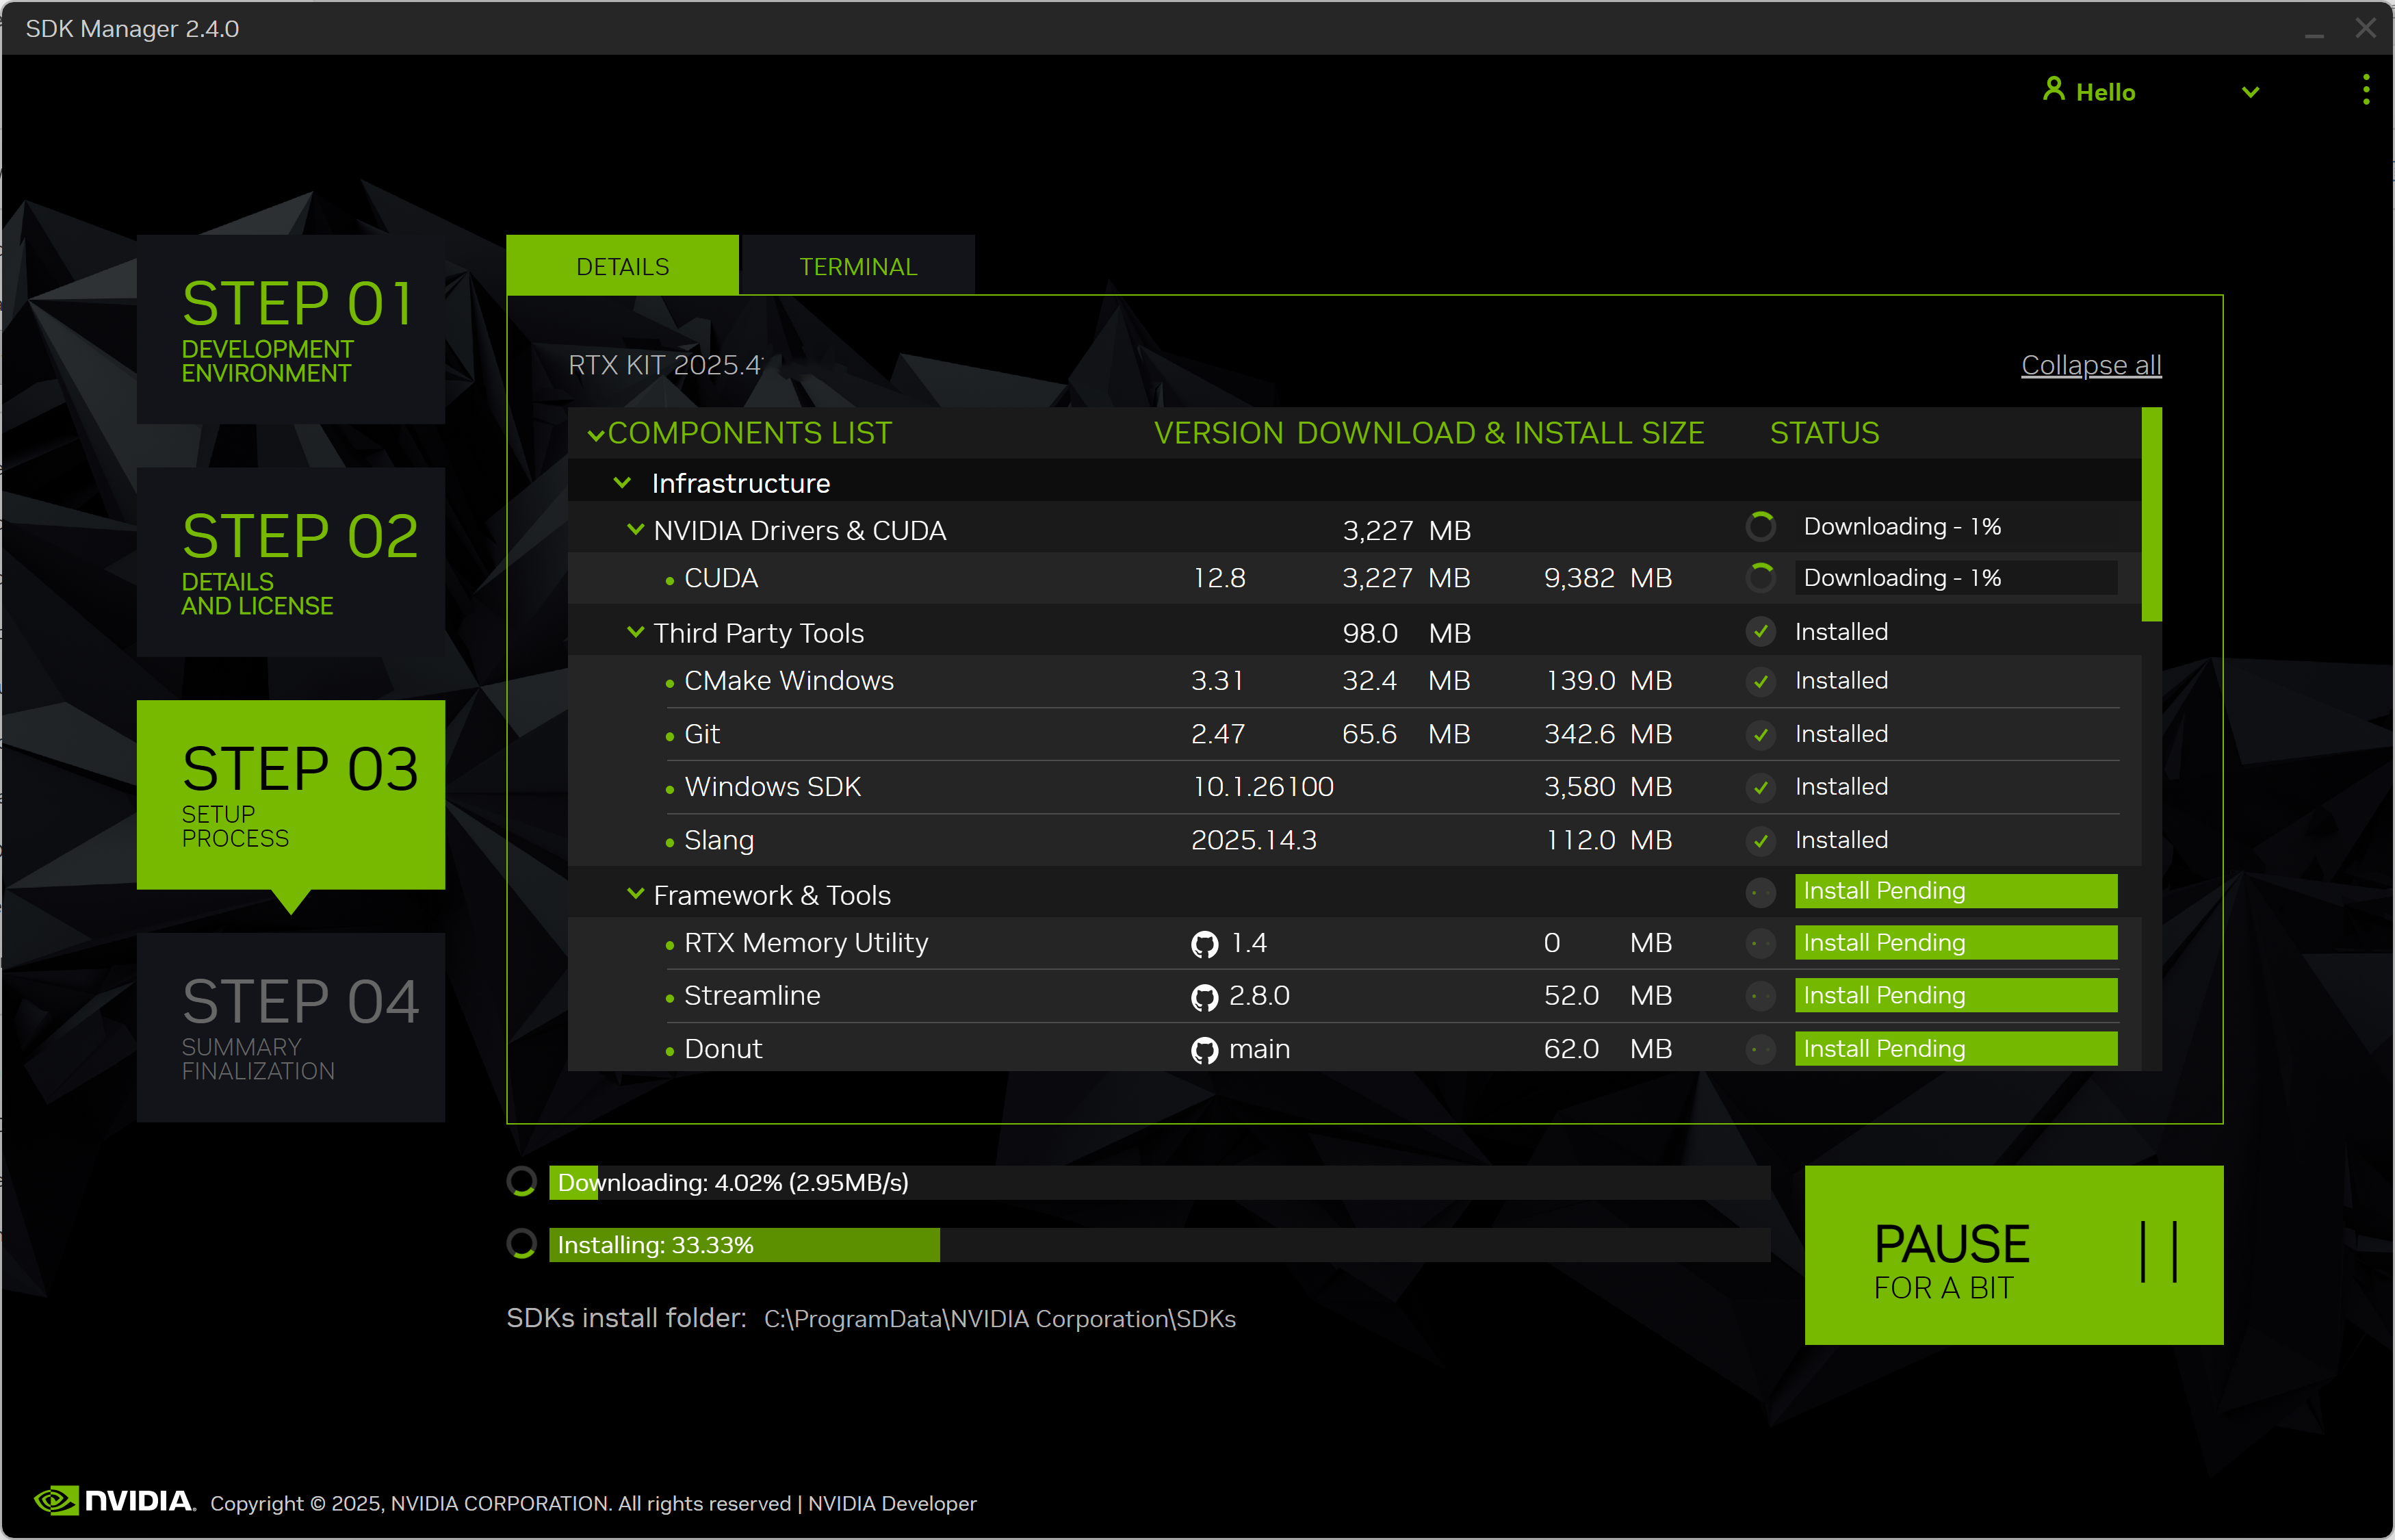Click GitHub icon beside RTX Memory Utility
2395x1540 pixels.
(x=1204, y=944)
